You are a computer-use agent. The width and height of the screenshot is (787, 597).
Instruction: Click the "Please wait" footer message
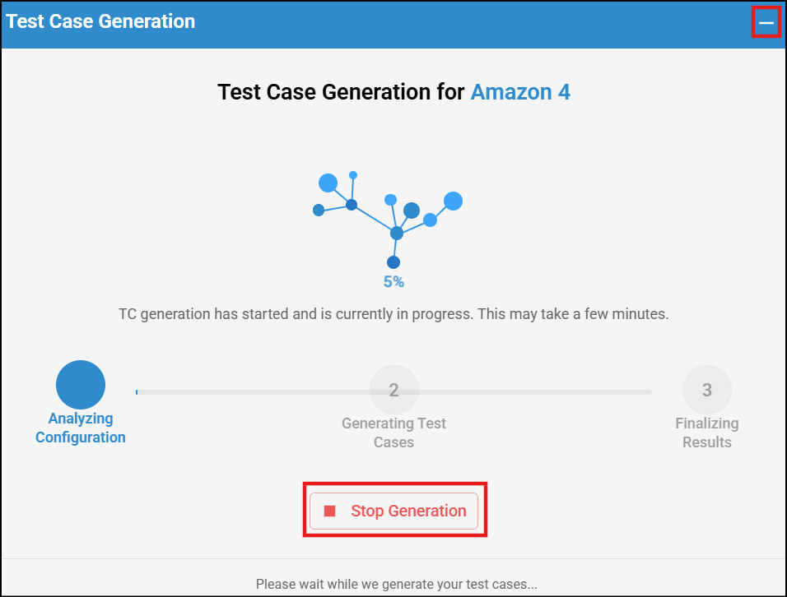tap(396, 584)
